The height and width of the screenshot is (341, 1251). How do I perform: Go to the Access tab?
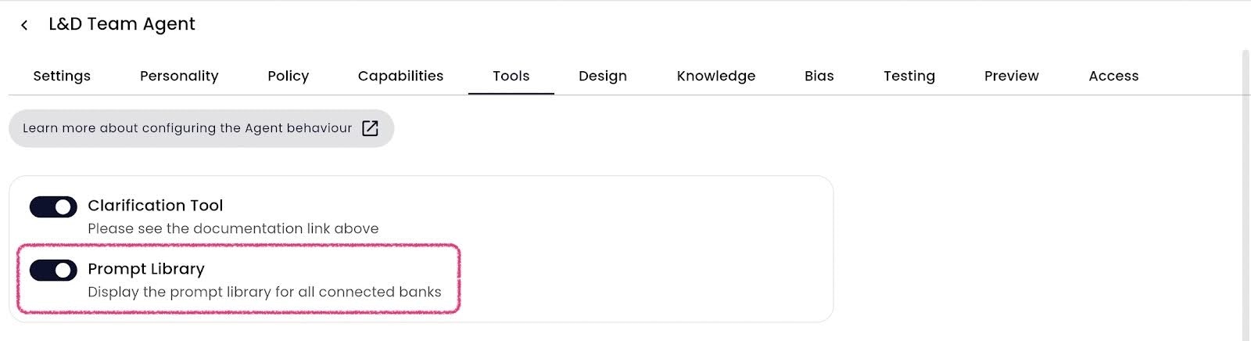[x=1113, y=76]
